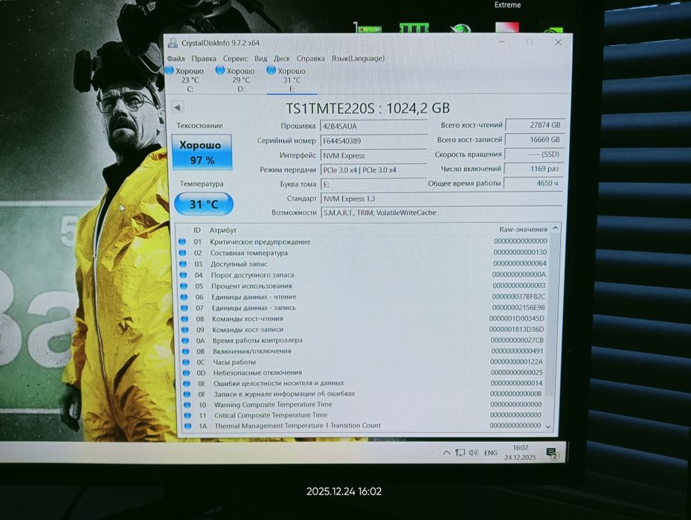
Task: Open the notification center icon
Action: (552, 454)
